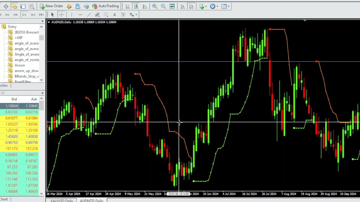This screenshot has width=360, height=202.
Task: Click the crosshair Data Window icon
Action: point(6,6)
